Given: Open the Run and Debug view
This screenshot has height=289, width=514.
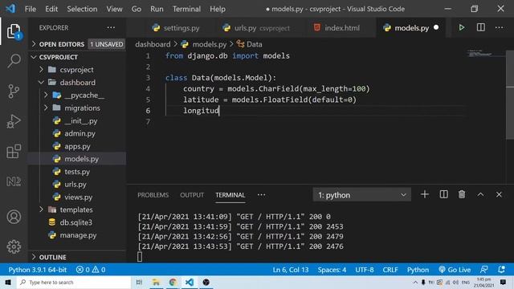Looking at the screenshot, I should (x=14, y=121).
